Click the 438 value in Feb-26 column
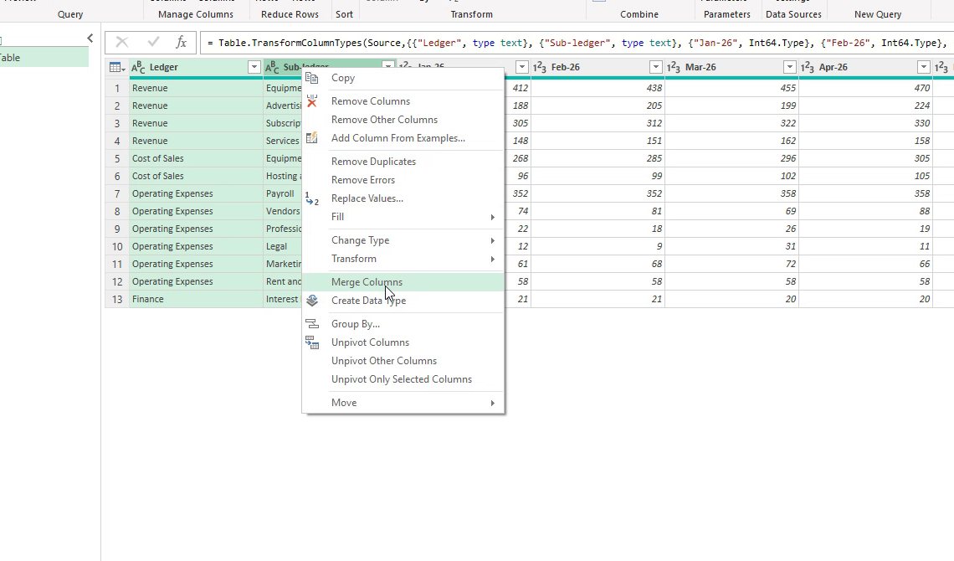954x561 pixels. pyautogui.click(x=598, y=88)
